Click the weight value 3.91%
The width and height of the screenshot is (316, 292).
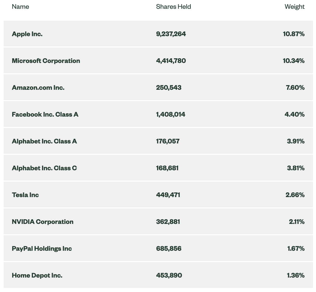[296, 141]
